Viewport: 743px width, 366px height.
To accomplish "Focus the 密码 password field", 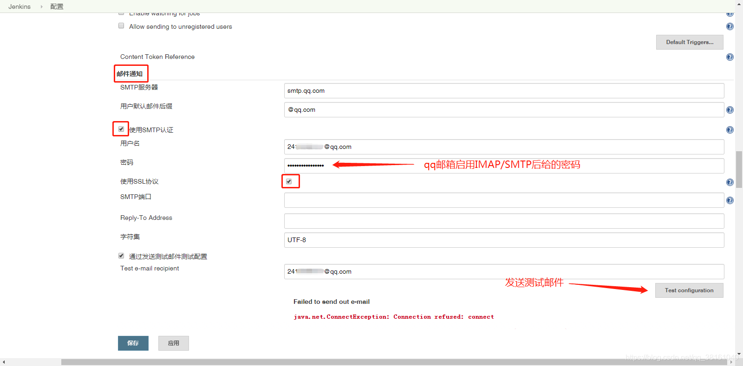I will 504,166.
